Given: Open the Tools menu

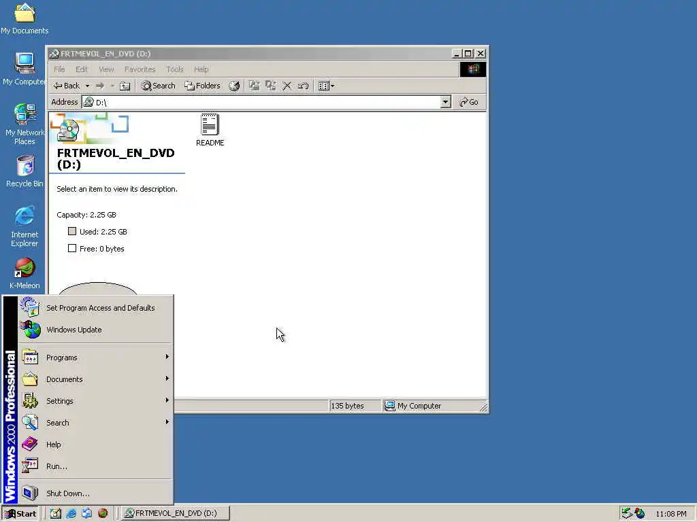Looking at the screenshot, I should coord(175,69).
